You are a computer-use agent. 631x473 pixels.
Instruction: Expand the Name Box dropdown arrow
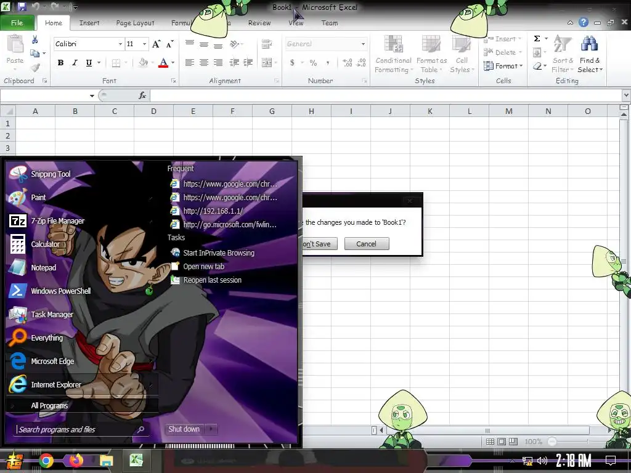pos(92,95)
